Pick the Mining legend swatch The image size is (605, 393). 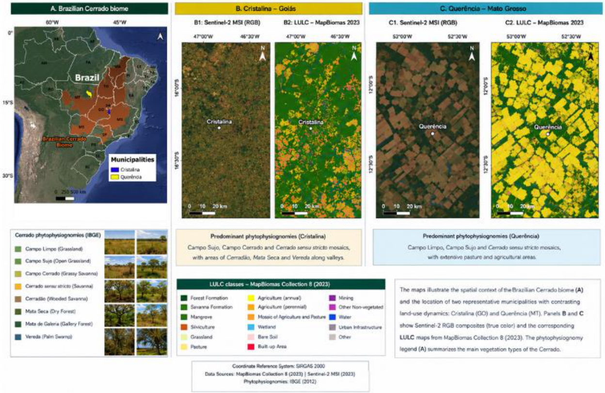tap(333, 298)
